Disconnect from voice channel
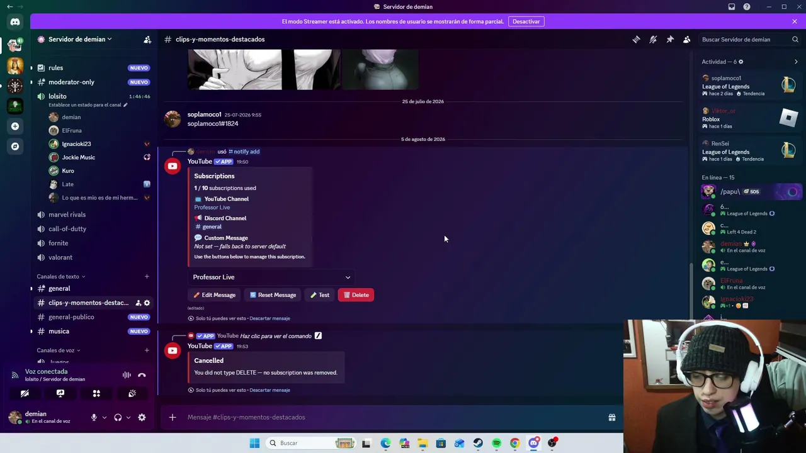The width and height of the screenshot is (806, 453). click(x=142, y=375)
